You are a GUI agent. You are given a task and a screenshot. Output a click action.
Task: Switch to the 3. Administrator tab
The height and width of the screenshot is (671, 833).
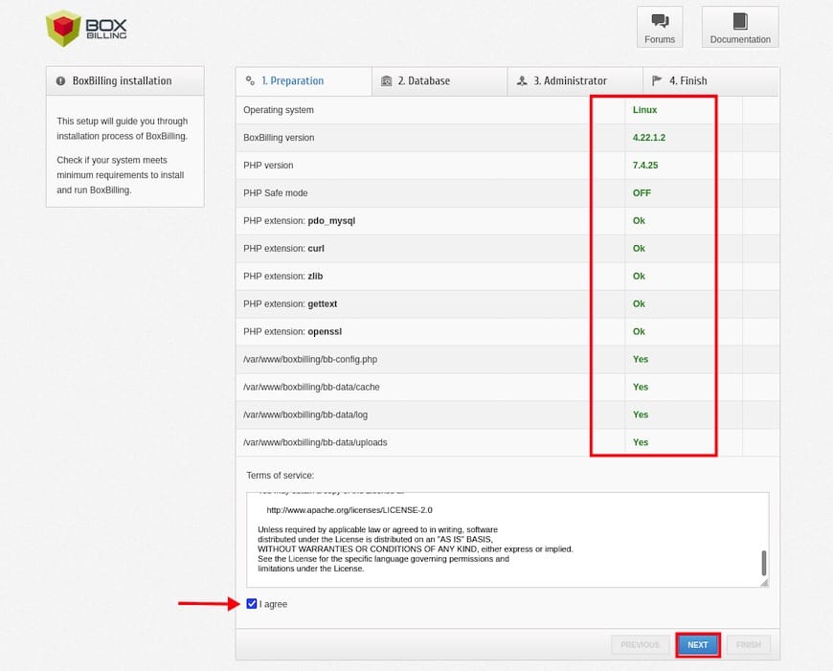tap(574, 81)
